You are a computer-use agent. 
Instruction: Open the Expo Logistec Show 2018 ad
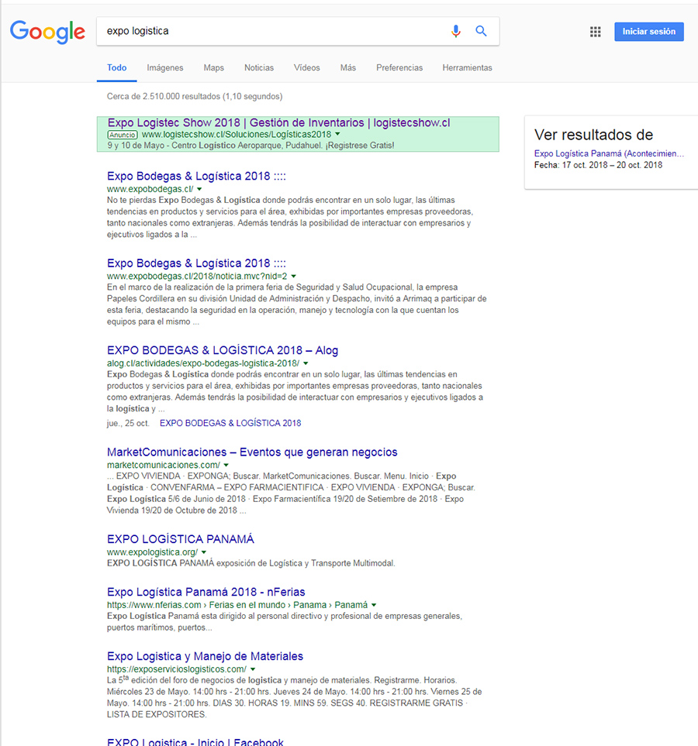point(278,122)
